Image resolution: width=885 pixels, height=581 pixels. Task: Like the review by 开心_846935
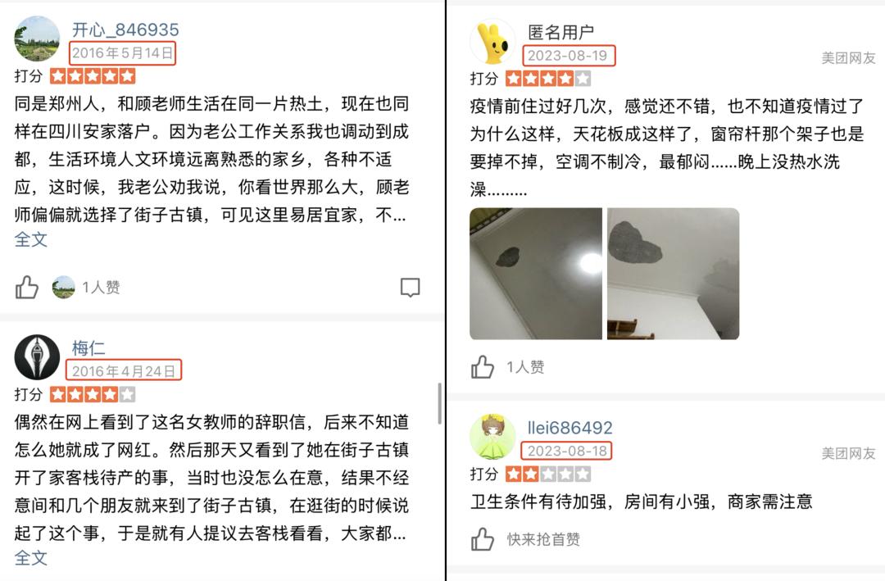26,288
